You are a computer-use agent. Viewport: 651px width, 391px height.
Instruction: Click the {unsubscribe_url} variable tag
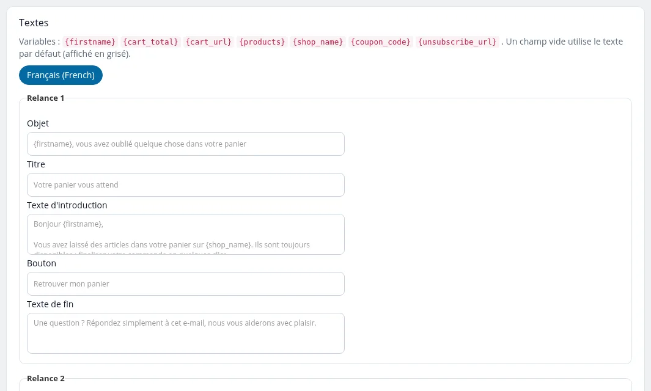click(457, 42)
